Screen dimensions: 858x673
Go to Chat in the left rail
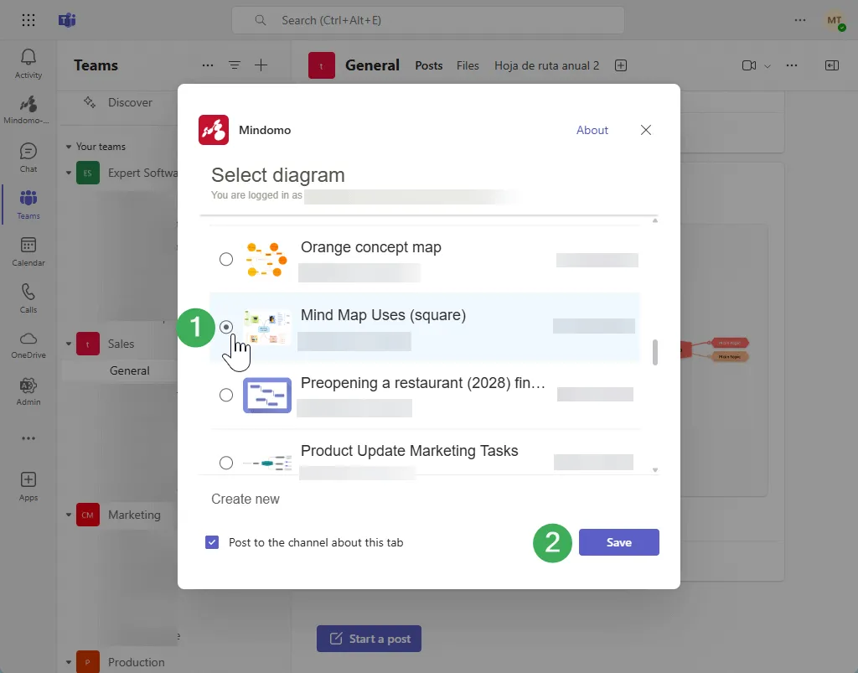(28, 158)
